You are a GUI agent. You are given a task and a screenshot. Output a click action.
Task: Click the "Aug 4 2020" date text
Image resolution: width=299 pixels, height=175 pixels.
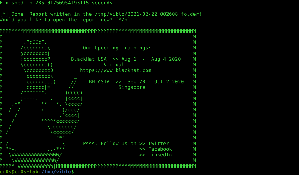coord(166,59)
